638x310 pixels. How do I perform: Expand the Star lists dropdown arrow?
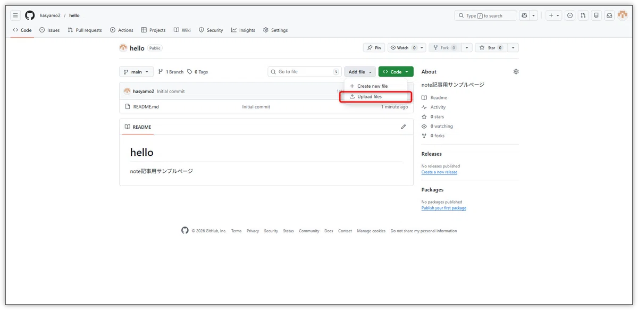pyautogui.click(x=513, y=48)
